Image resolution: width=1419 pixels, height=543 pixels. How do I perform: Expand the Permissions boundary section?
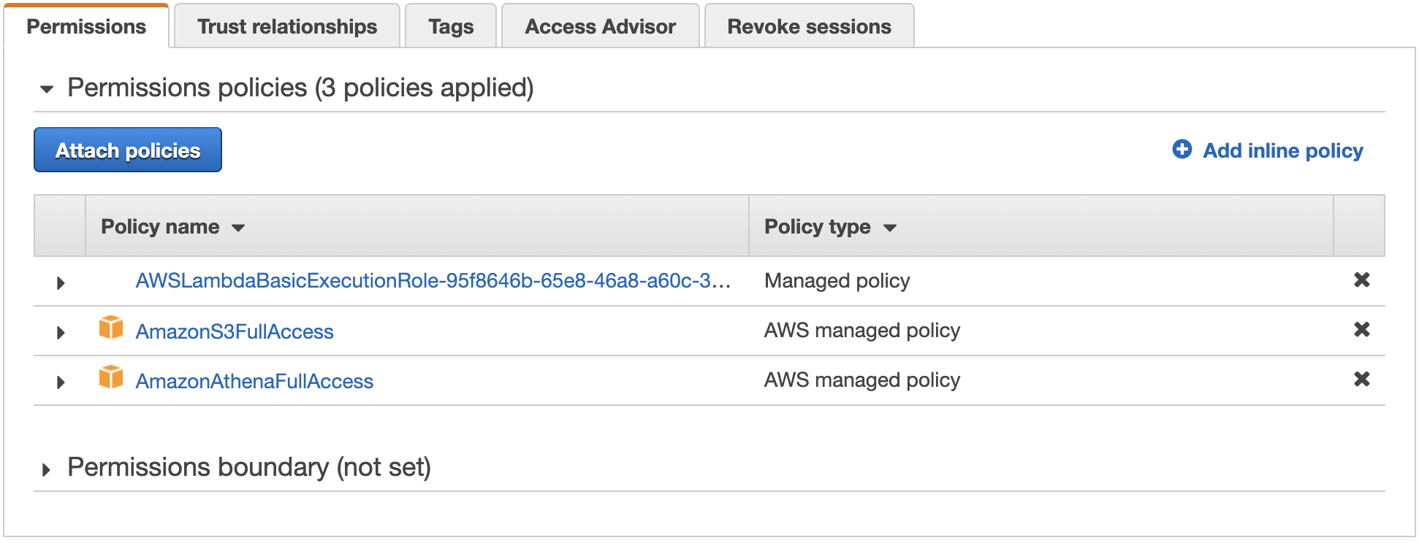[46, 469]
